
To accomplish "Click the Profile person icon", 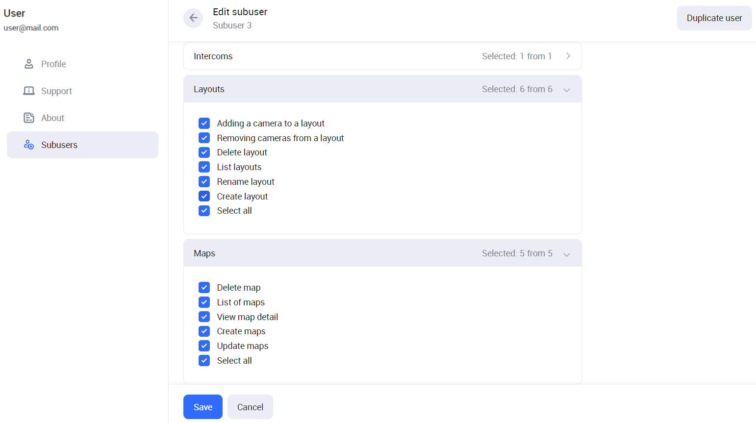I will pos(29,64).
